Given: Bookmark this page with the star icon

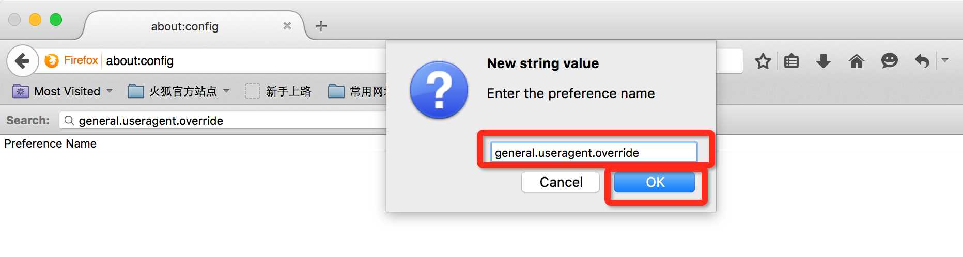Looking at the screenshot, I should pos(763,61).
